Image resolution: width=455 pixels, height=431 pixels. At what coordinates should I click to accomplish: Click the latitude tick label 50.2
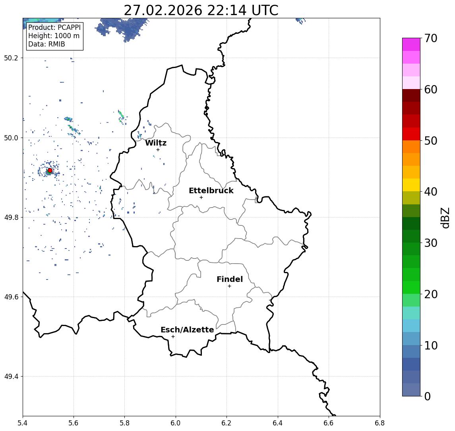pos(11,58)
